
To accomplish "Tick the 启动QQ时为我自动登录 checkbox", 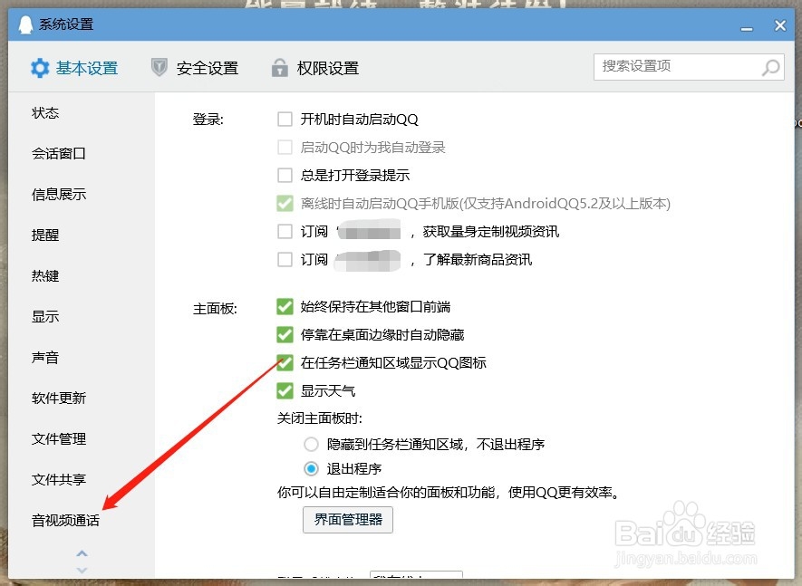I will pos(285,148).
